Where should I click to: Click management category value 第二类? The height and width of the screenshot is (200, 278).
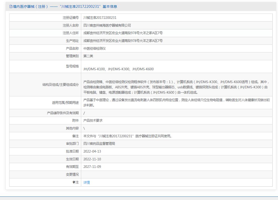[88, 56]
